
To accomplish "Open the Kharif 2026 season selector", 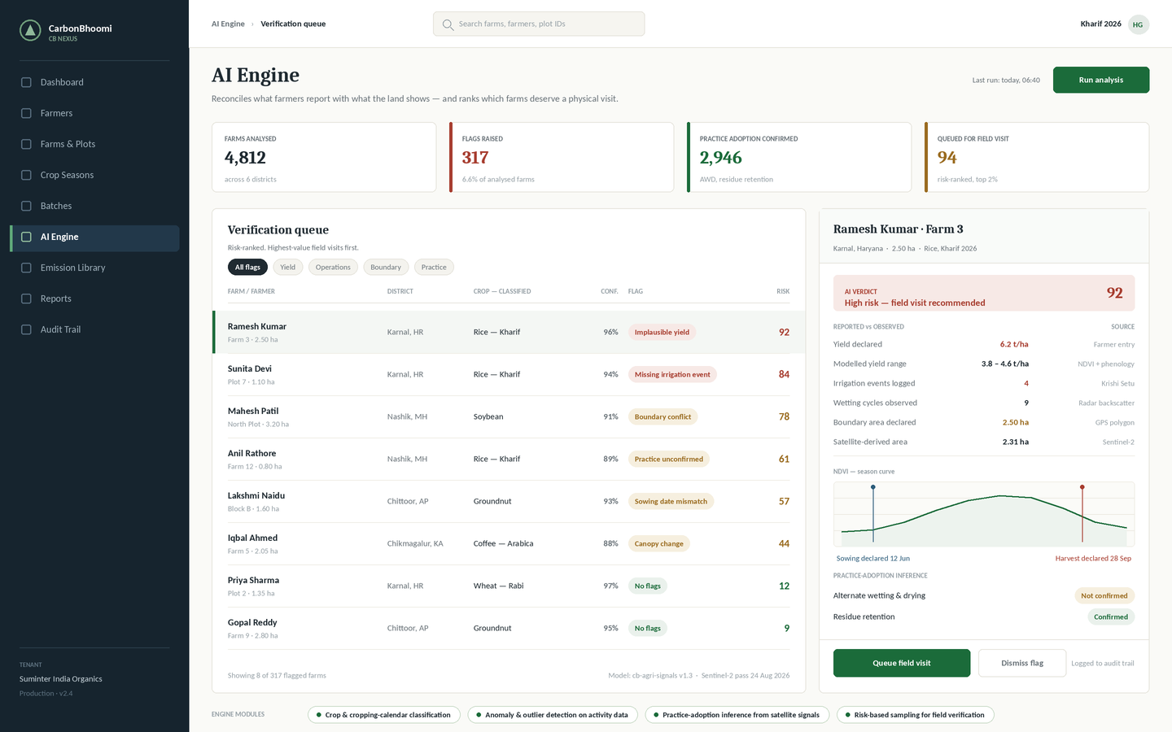I will [1100, 24].
